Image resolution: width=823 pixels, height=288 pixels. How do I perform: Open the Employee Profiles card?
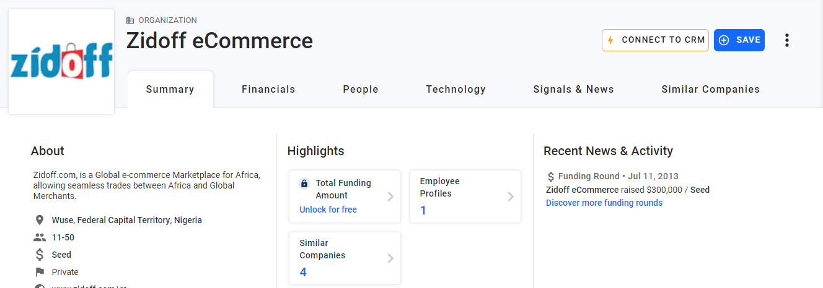465,197
